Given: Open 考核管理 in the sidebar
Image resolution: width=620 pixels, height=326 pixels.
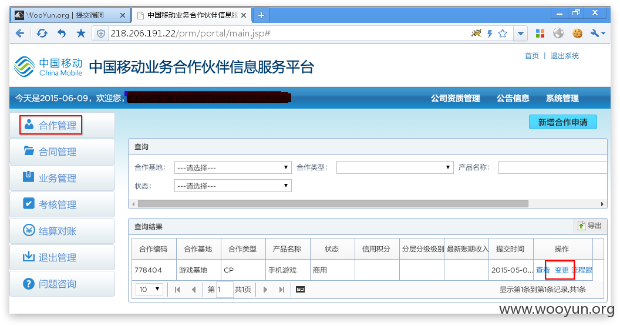Looking at the screenshot, I should (62, 205).
